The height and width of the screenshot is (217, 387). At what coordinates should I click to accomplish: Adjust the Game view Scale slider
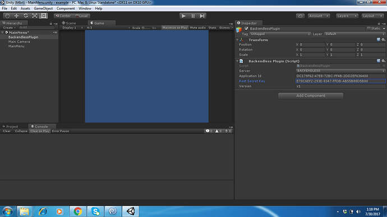click(x=146, y=28)
